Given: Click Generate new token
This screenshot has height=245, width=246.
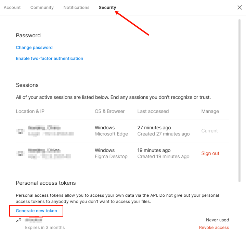Looking at the screenshot, I should (x=36, y=211).
